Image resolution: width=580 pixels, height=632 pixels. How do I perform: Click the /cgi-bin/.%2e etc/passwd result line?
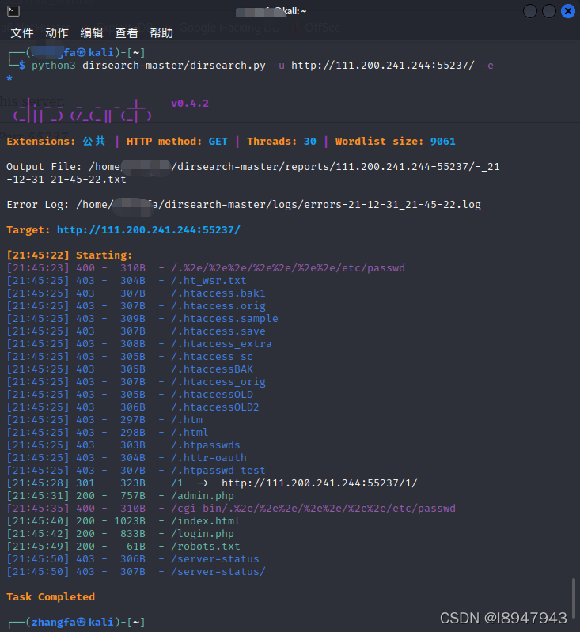coord(231,509)
